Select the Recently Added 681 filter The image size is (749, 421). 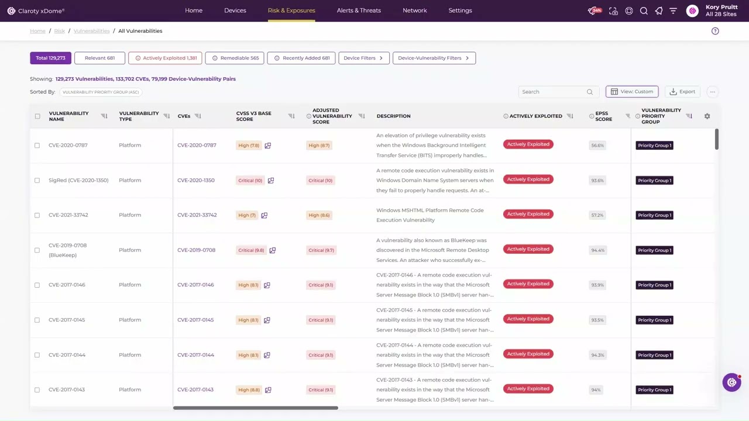coord(301,58)
